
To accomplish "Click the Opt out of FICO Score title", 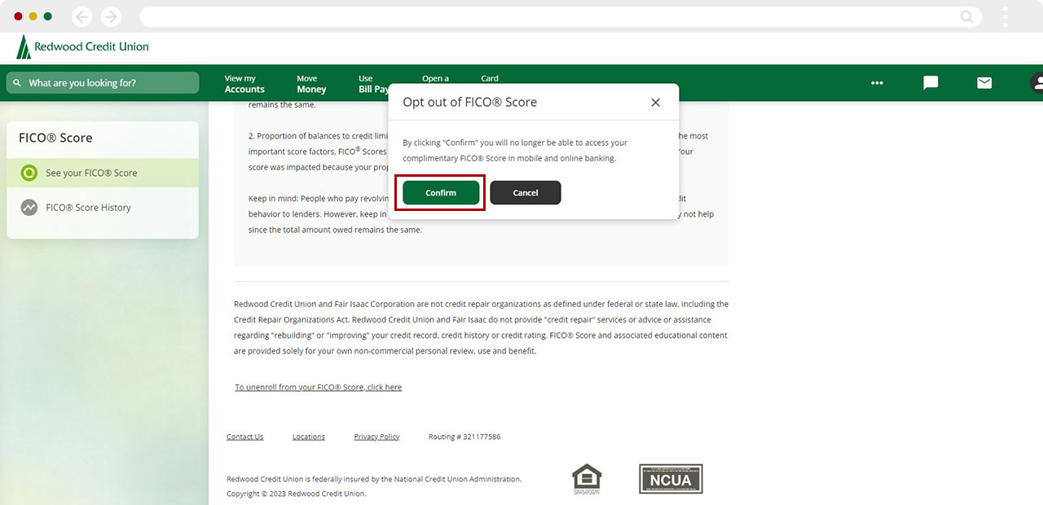I will (x=470, y=102).
